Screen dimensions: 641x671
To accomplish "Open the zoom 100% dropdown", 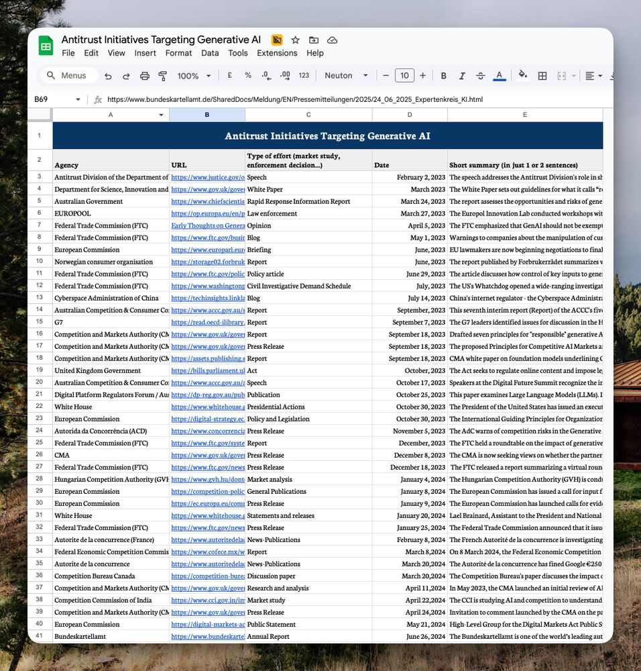I will click(194, 76).
